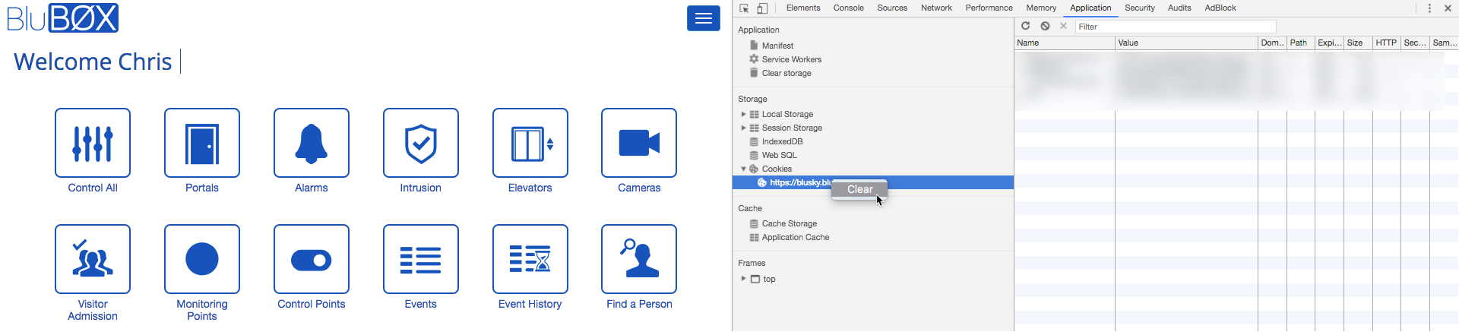Toggle the device toolbar icon
1459x332 pixels.
coord(762,8)
